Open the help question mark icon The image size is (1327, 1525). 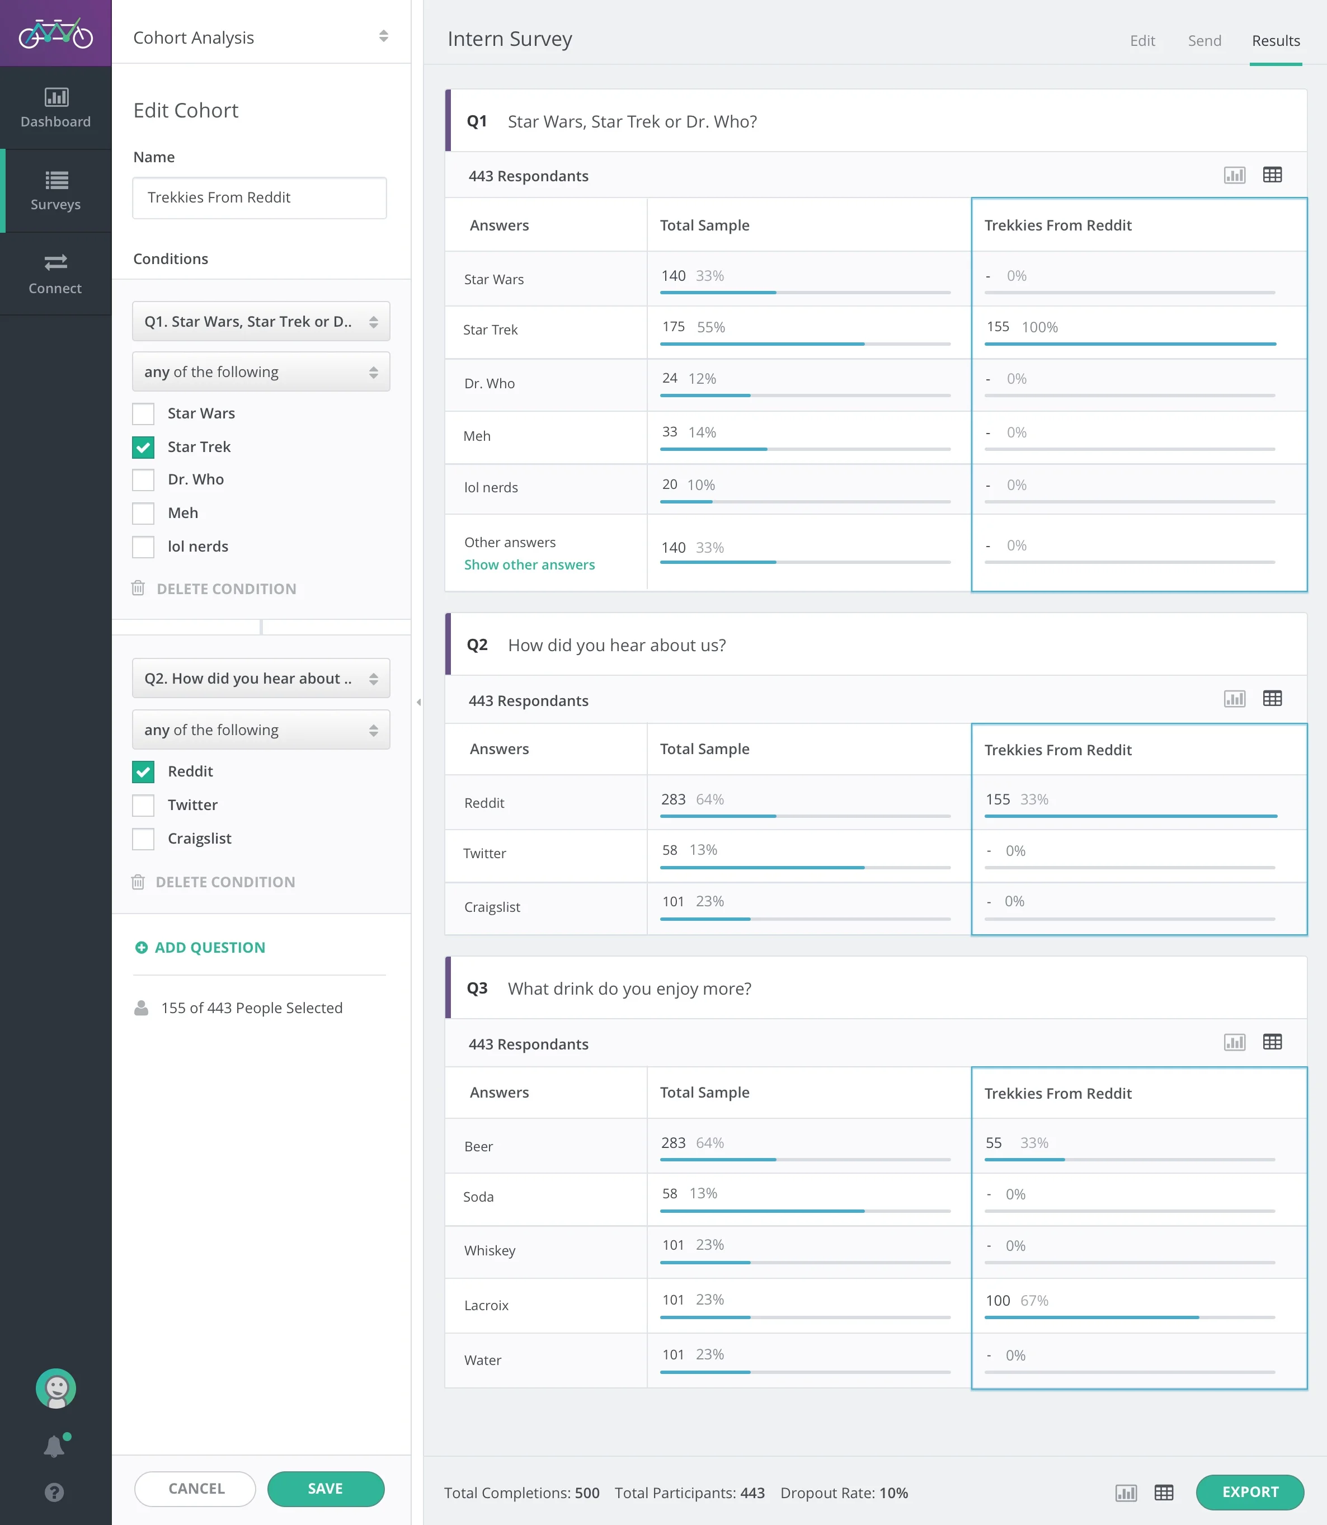54,1493
